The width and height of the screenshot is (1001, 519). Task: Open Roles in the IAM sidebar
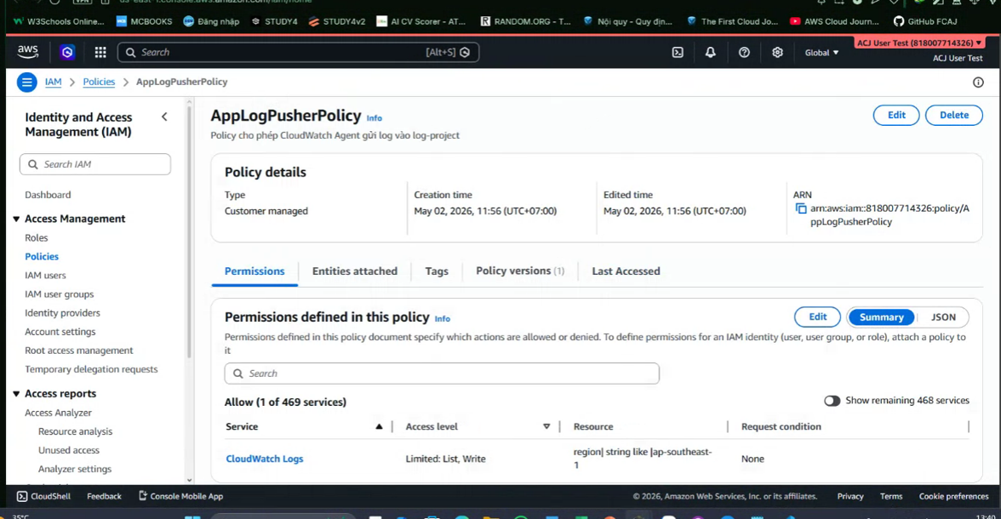click(37, 237)
